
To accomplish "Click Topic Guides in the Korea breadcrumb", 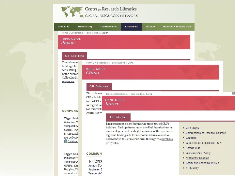I will pyautogui.click(x=136, y=94).
